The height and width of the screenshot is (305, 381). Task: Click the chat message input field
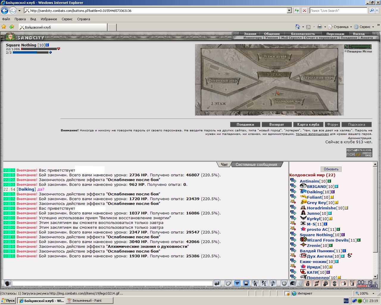(x=112, y=283)
